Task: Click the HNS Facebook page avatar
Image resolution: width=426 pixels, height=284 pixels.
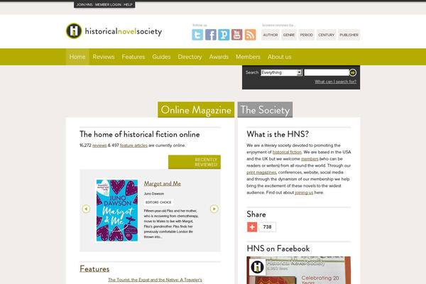Action: tap(257, 267)
